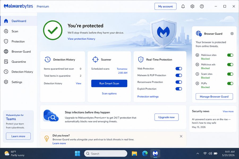
Task: Open taskbar clock showing 9:41 AM
Action: click(x=228, y=153)
